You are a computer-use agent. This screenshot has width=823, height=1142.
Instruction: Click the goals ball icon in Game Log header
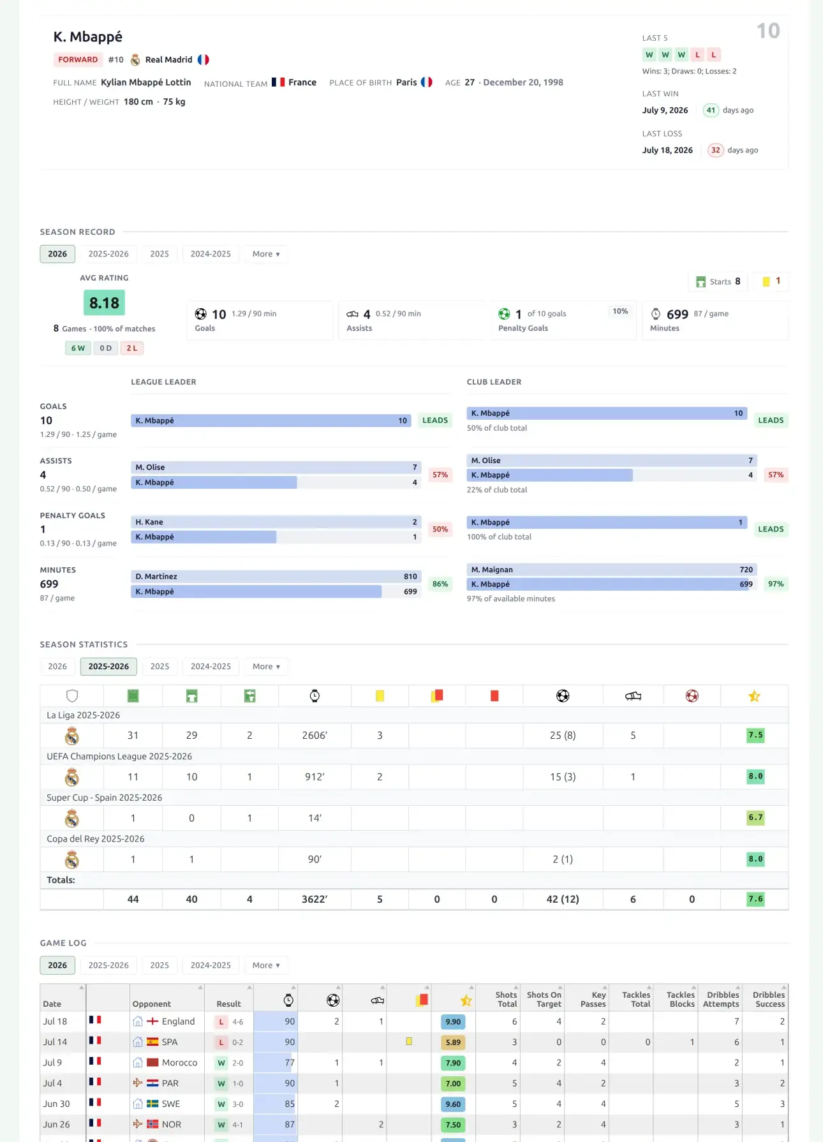coord(333,1000)
